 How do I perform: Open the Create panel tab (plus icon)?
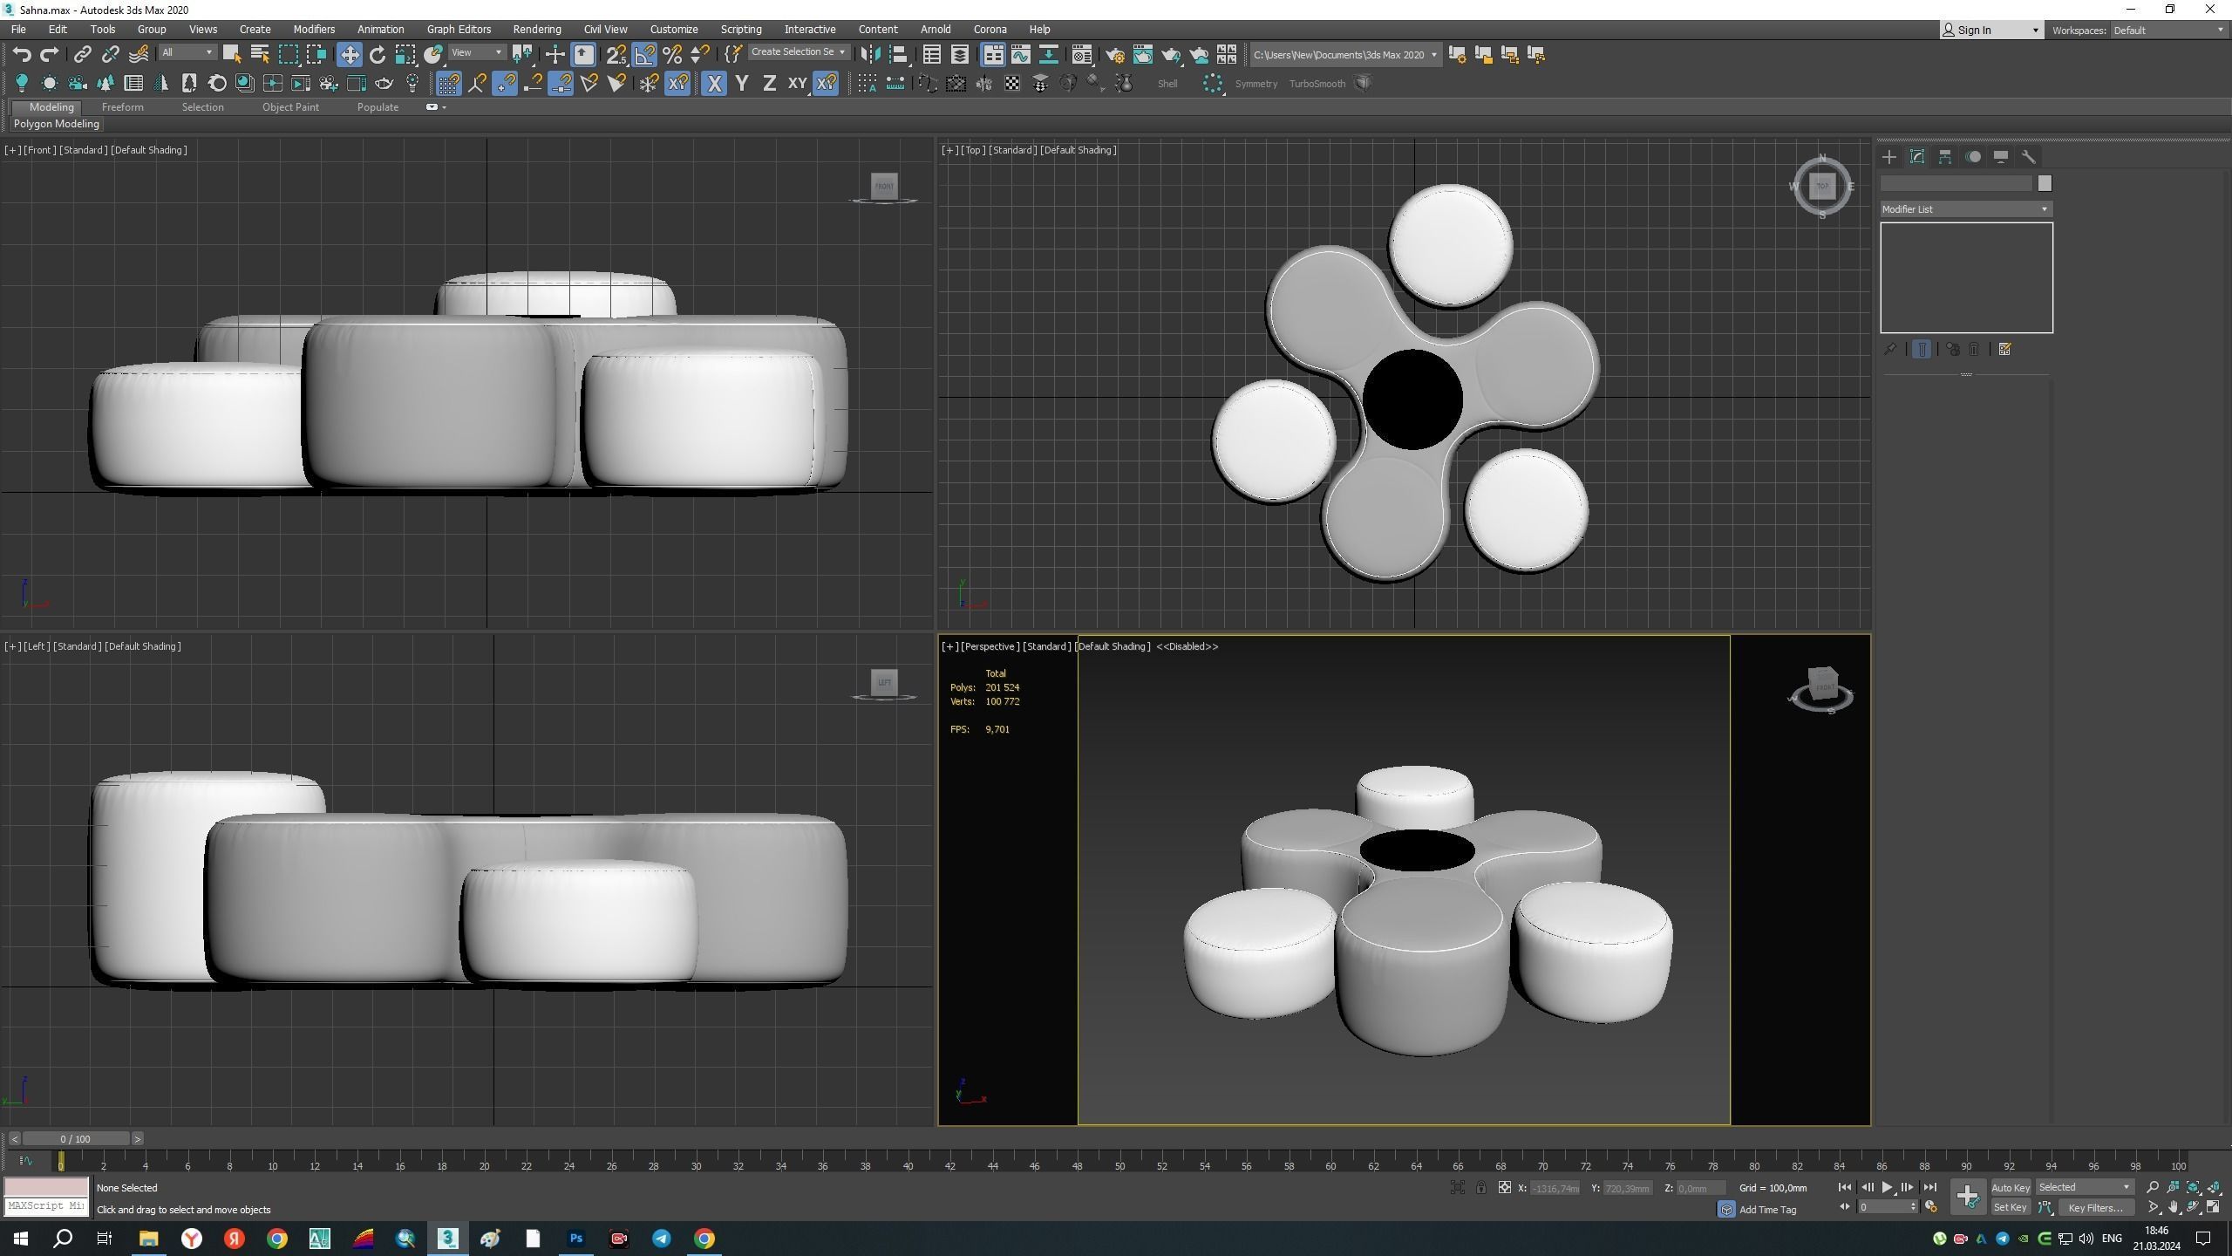click(x=1889, y=157)
